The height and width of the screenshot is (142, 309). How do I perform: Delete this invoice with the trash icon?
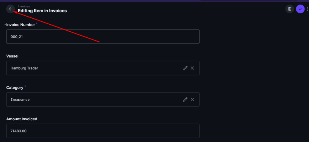[290, 9]
